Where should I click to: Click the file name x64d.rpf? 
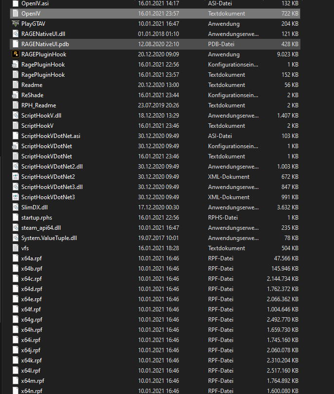32,289
